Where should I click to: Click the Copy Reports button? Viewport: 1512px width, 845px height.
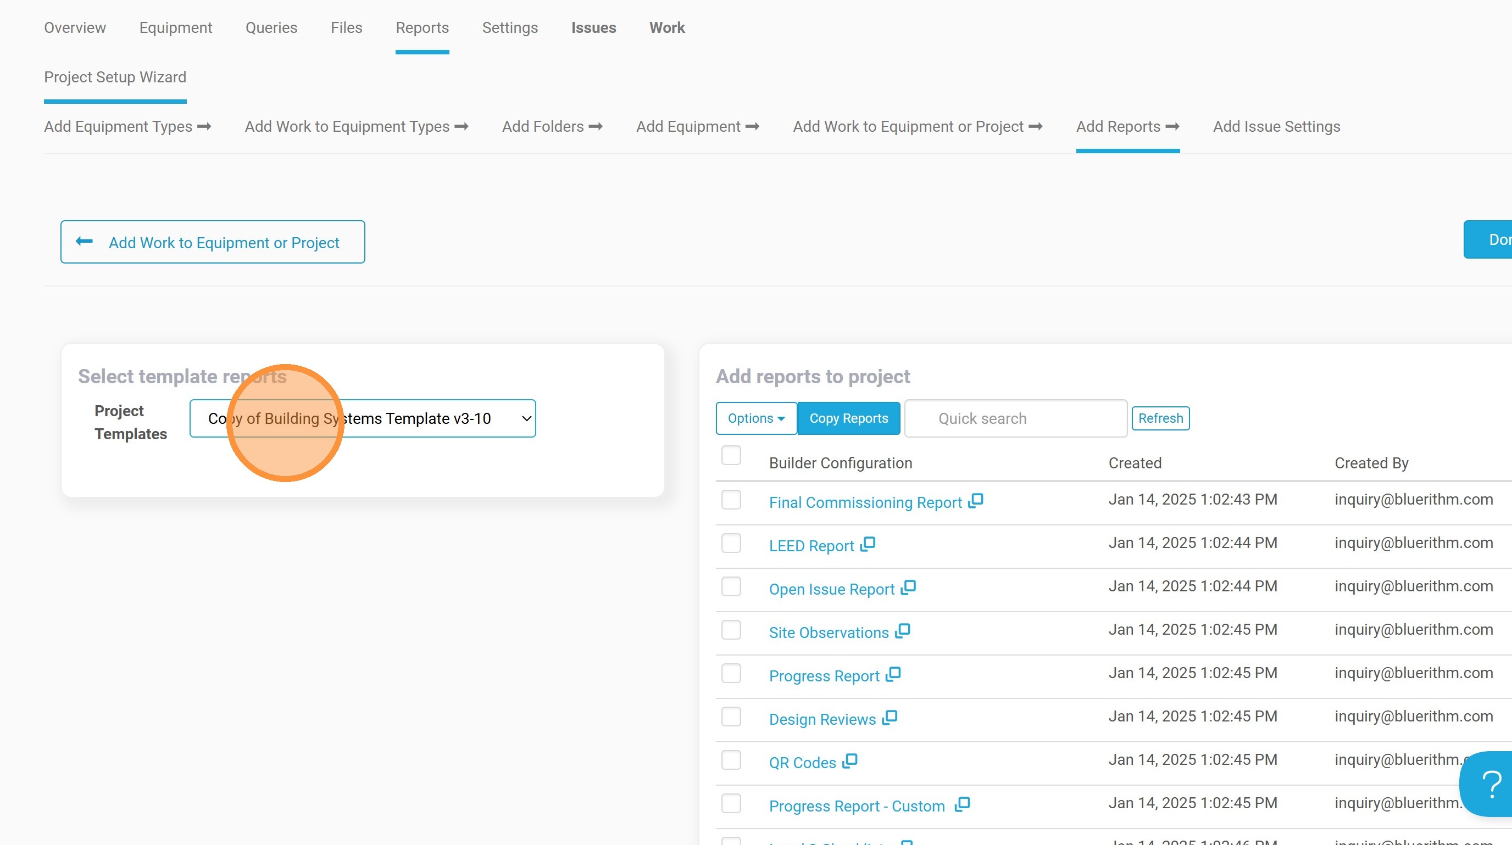tap(849, 418)
